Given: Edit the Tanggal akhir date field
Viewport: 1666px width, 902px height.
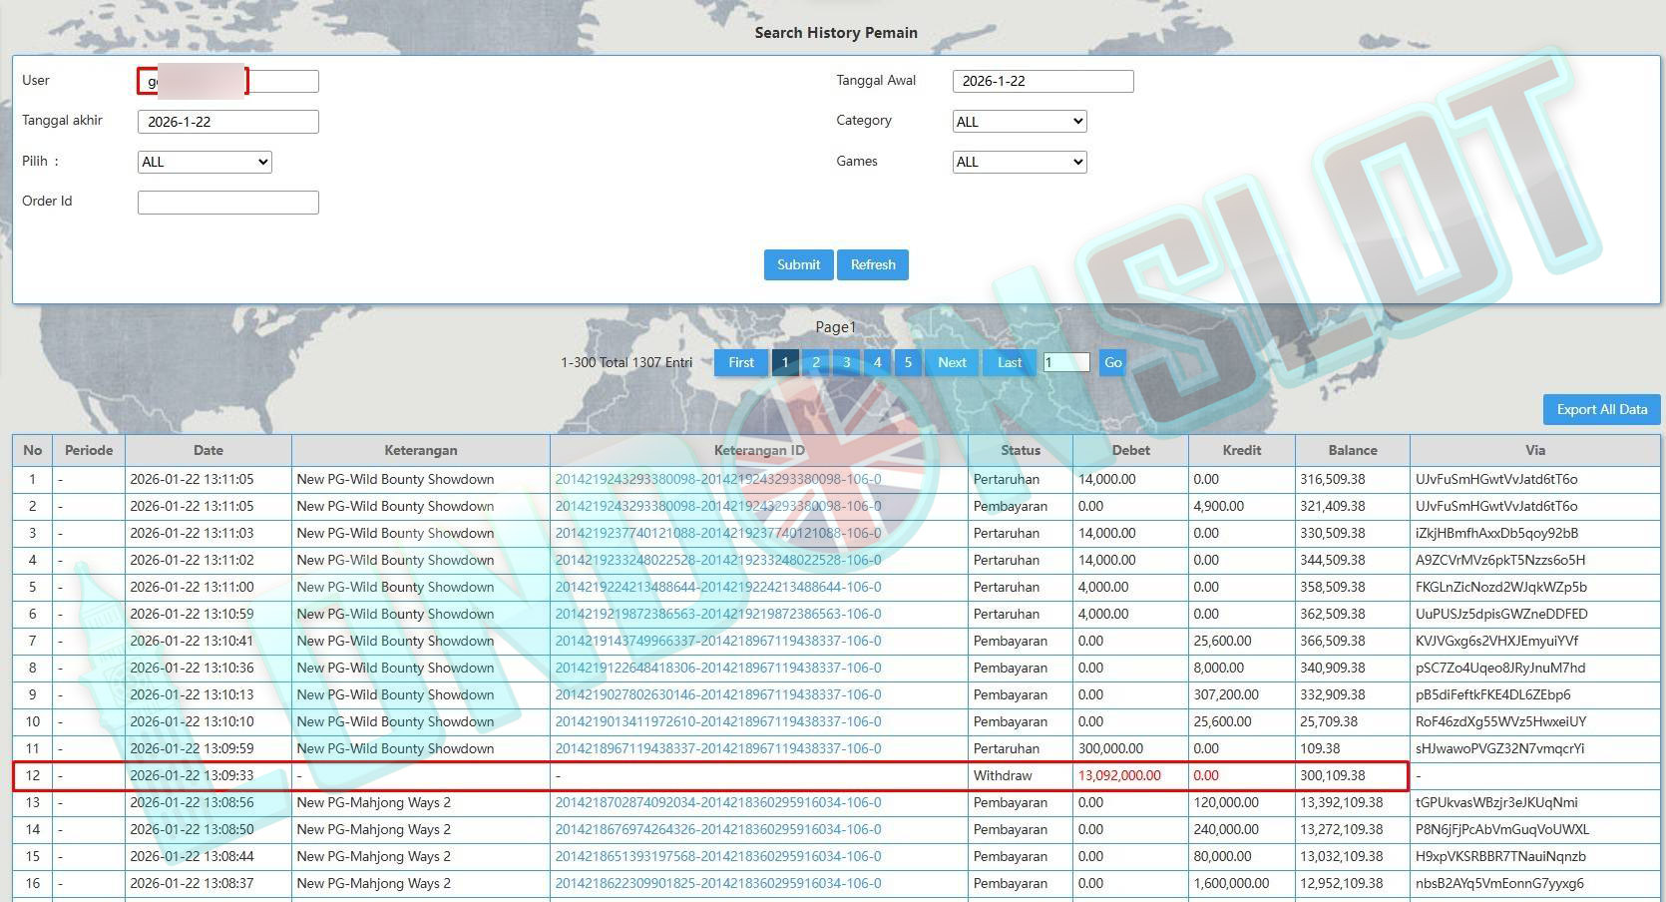Looking at the screenshot, I should [x=227, y=122].
